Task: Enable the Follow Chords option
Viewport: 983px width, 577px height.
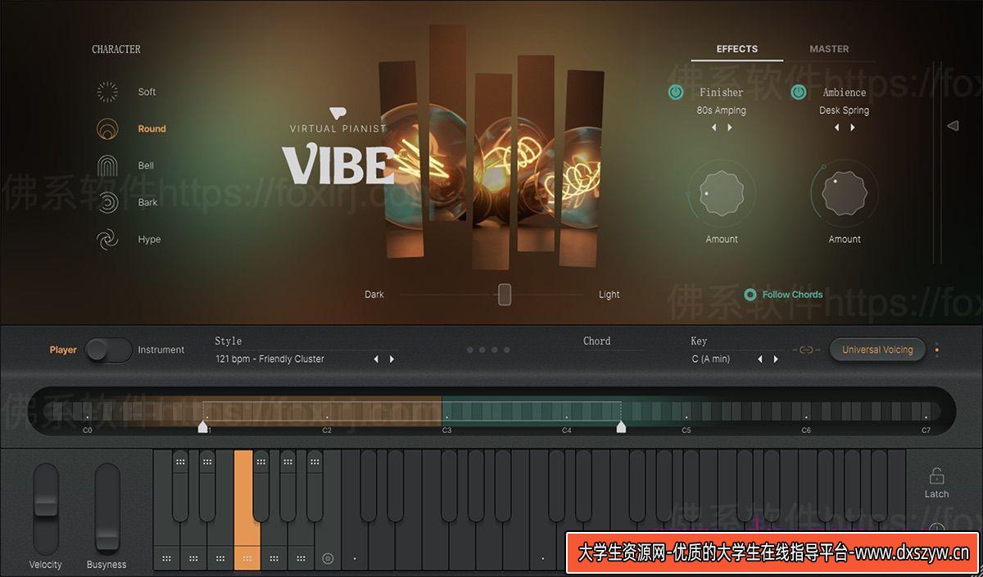Action: 750,295
